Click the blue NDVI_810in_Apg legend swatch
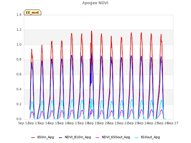The image size is (191, 143). pos(60,138)
